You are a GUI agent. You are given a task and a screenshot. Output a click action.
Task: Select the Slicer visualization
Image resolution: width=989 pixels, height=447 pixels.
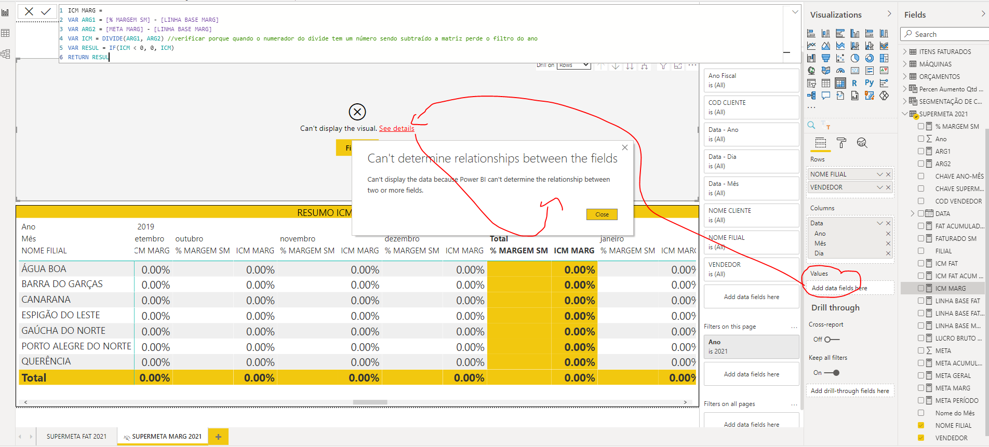(811, 83)
